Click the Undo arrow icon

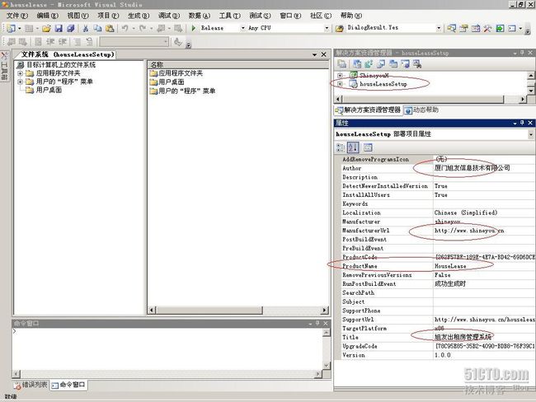click(x=125, y=28)
